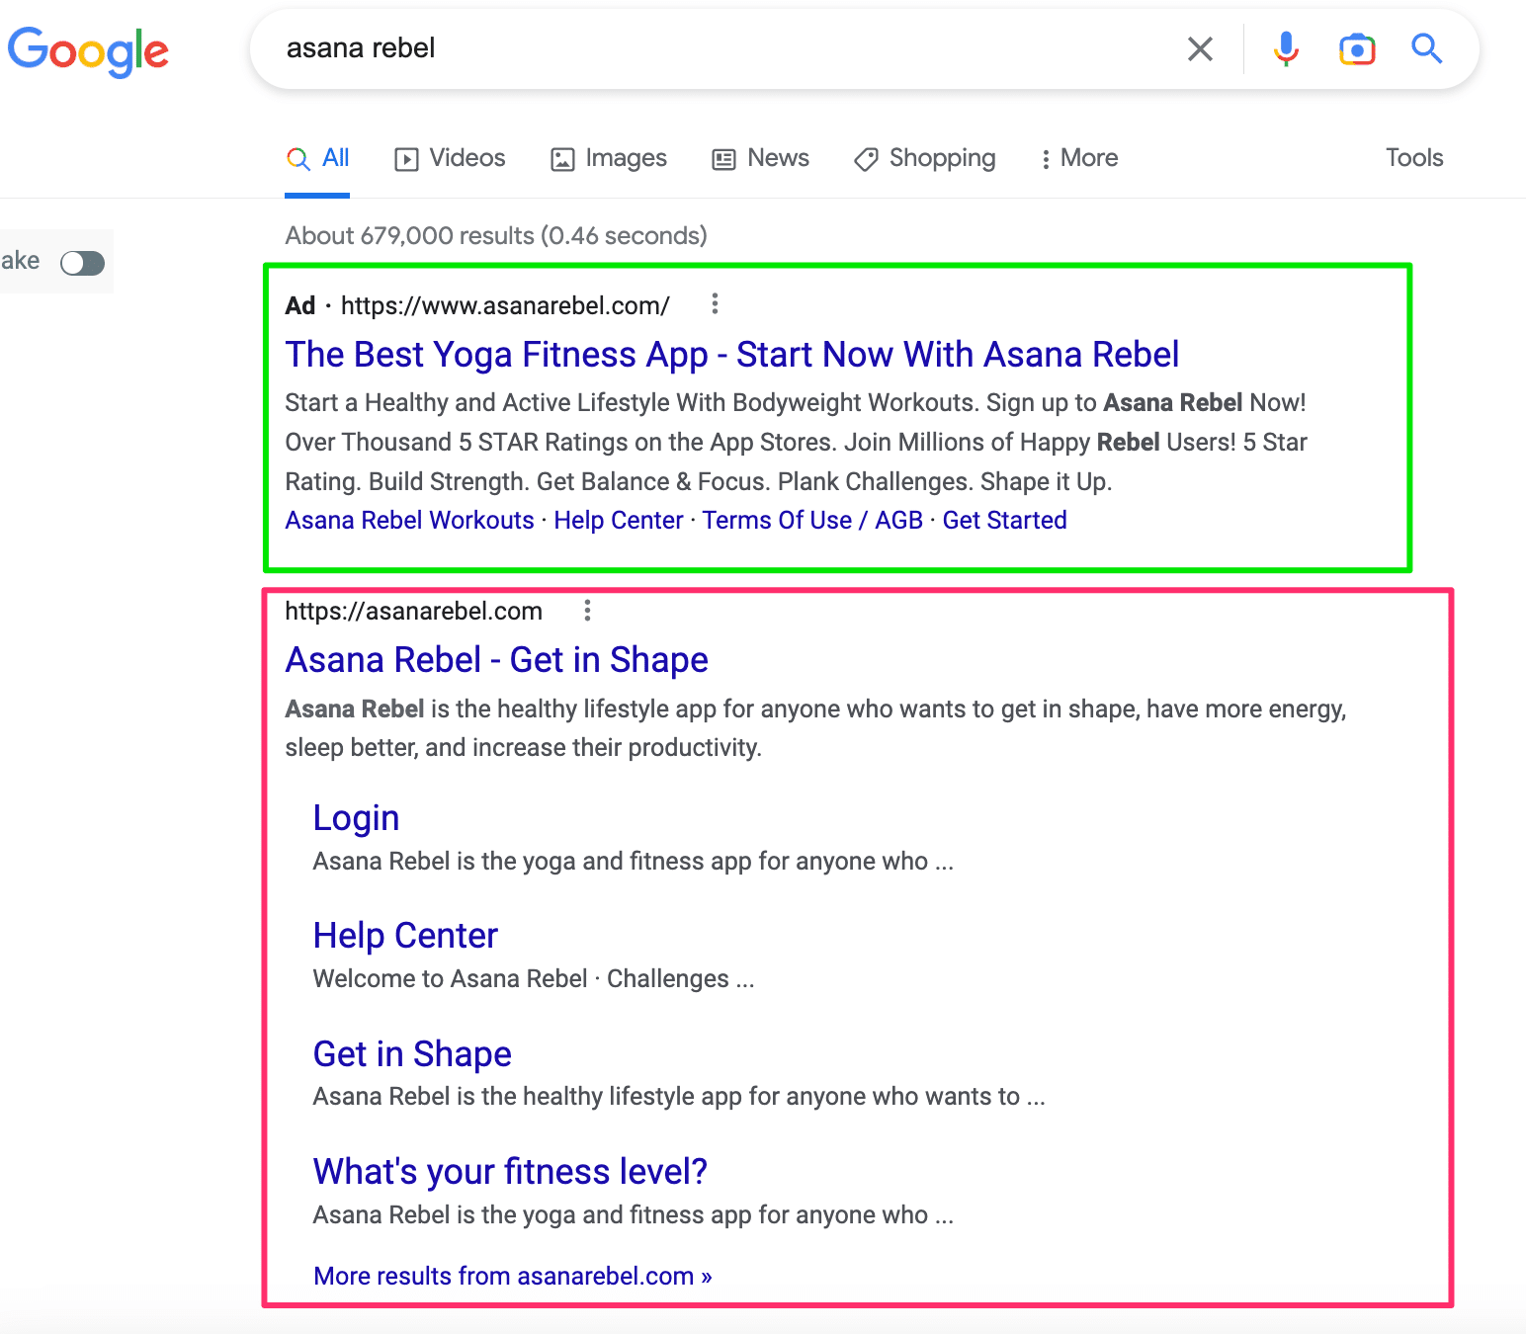Image resolution: width=1526 pixels, height=1334 pixels.
Task: Switch to the Videos tab
Action: (x=449, y=158)
